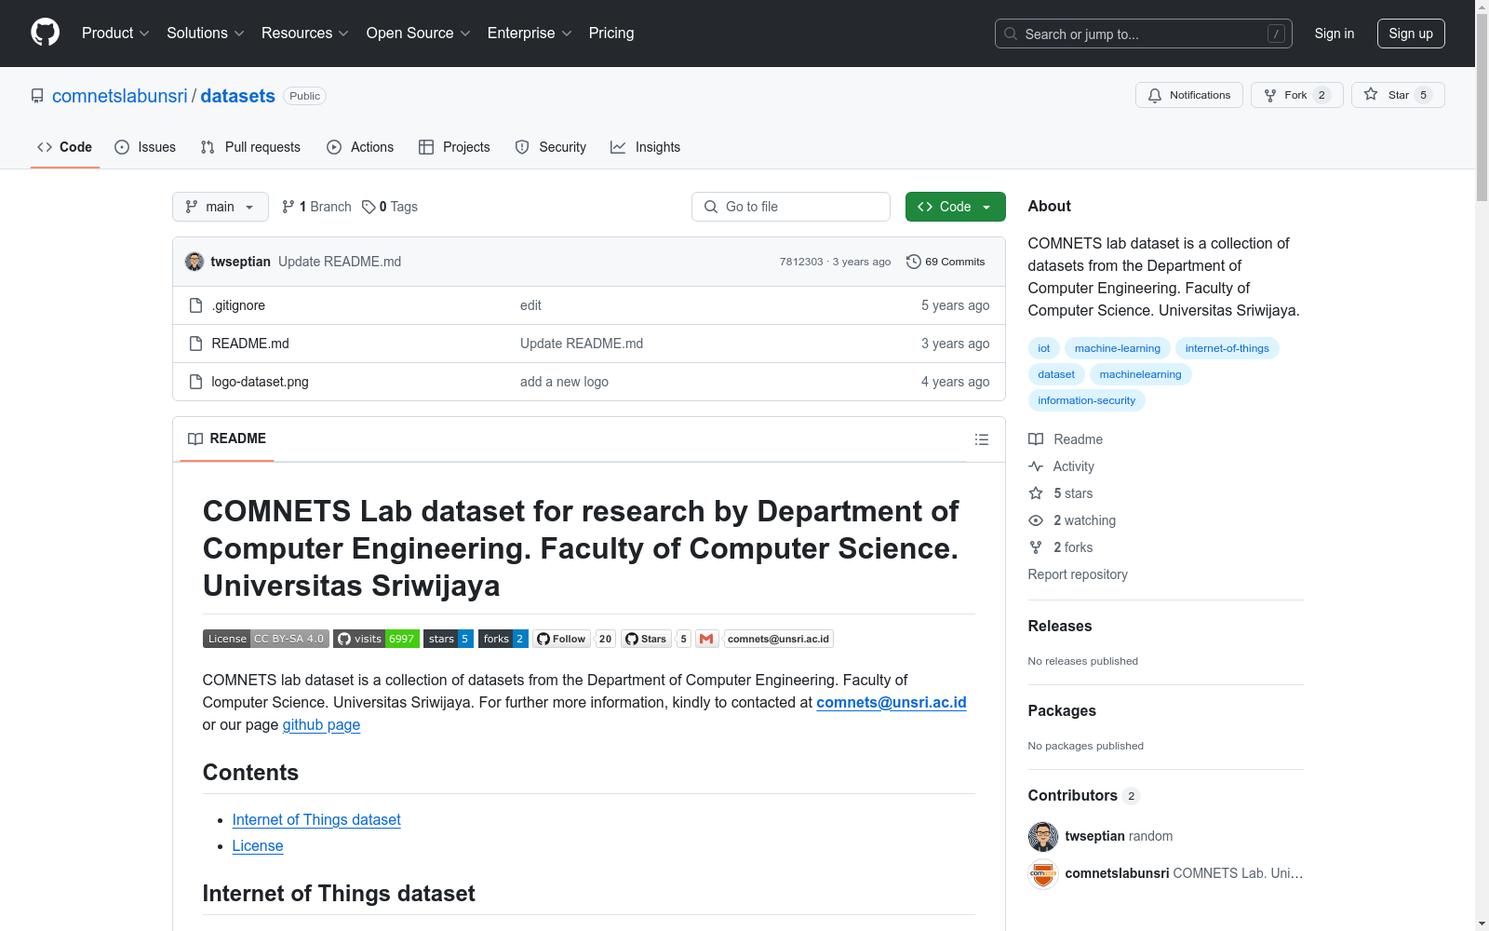This screenshot has width=1489, height=931.
Task: Open the datasets repository name link
Action: tap(238, 96)
